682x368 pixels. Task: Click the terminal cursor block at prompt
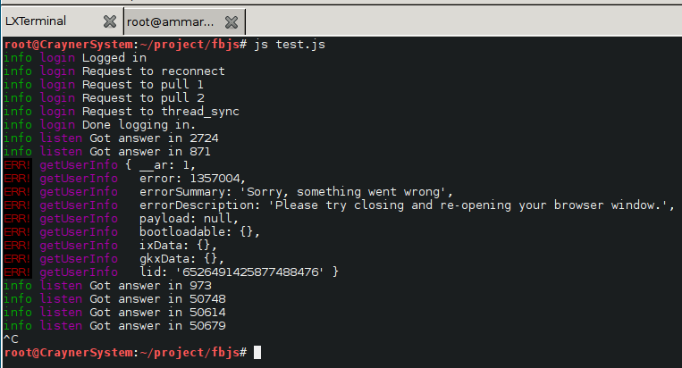tap(257, 352)
